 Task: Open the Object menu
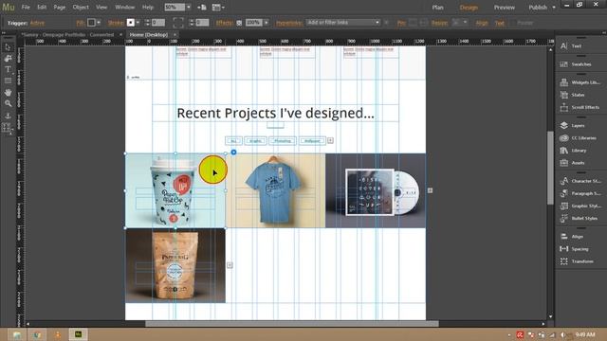[x=81, y=7]
